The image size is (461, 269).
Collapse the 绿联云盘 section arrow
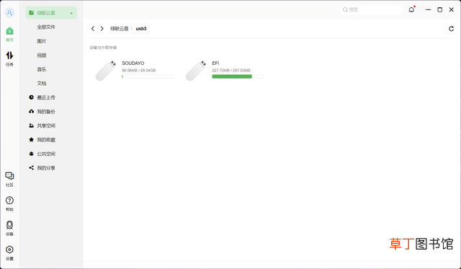coord(71,13)
